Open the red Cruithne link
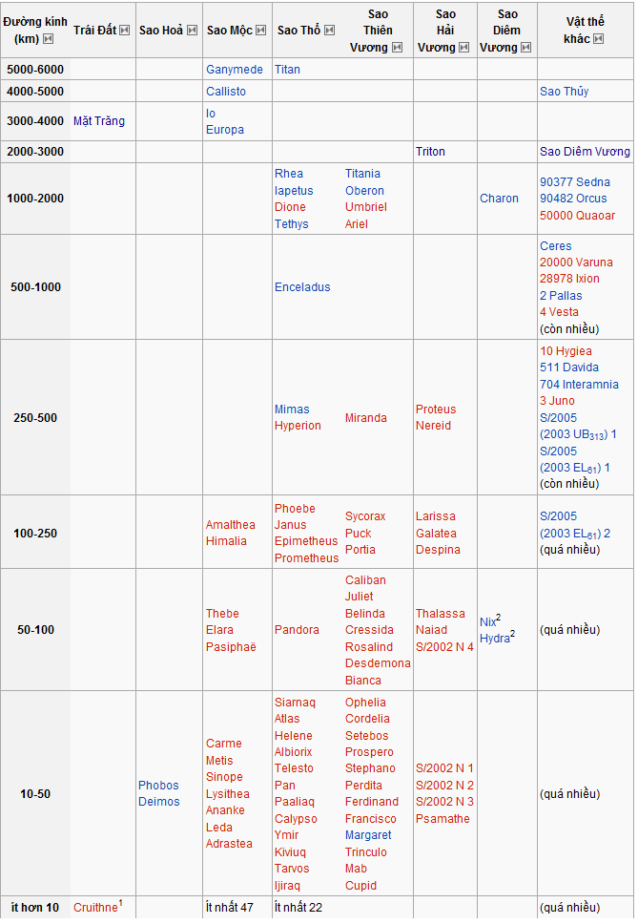Screen dimensions: 638x924 pyautogui.click(x=94, y=908)
